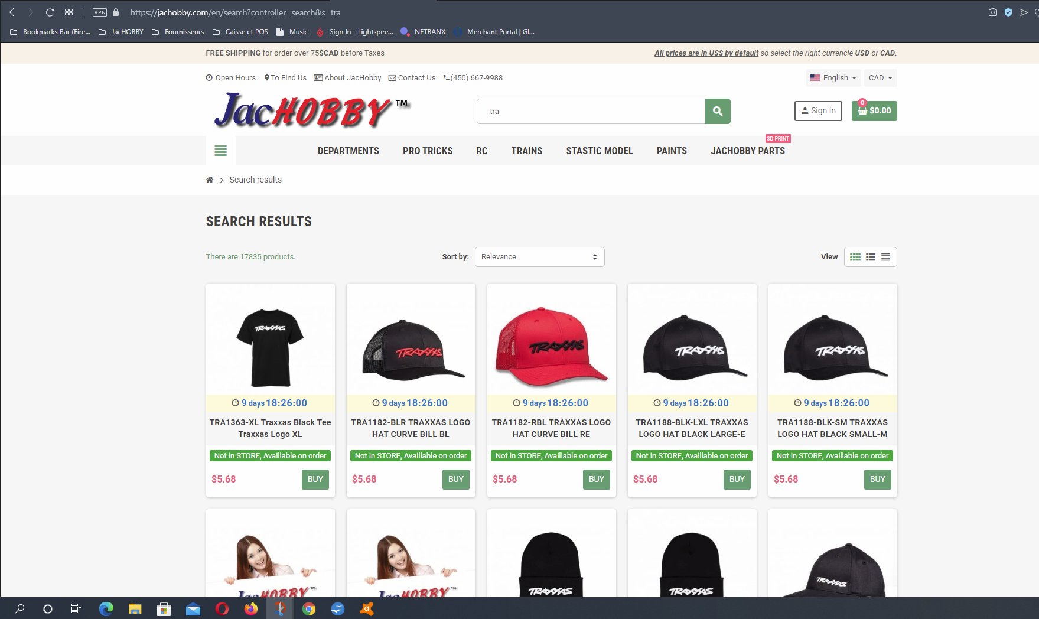Click the home breadcrumb icon
Image resolution: width=1039 pixels, height=619 pixels.
click(210, 180)
